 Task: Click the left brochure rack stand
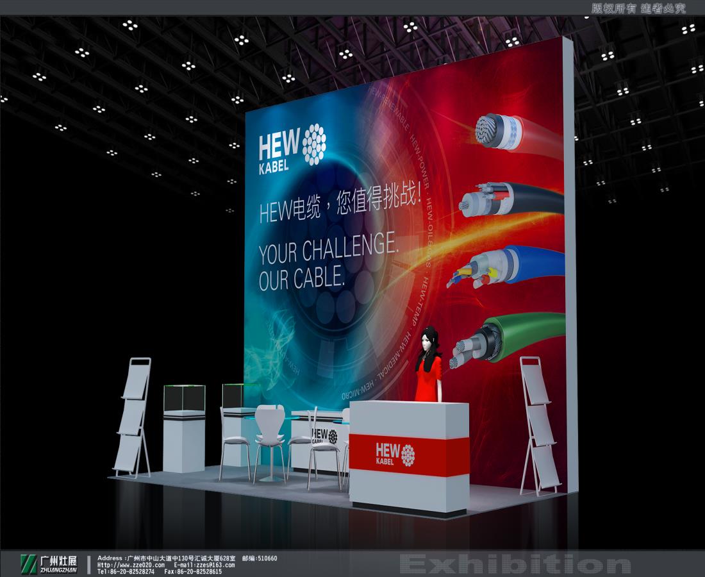coord(133,417)
